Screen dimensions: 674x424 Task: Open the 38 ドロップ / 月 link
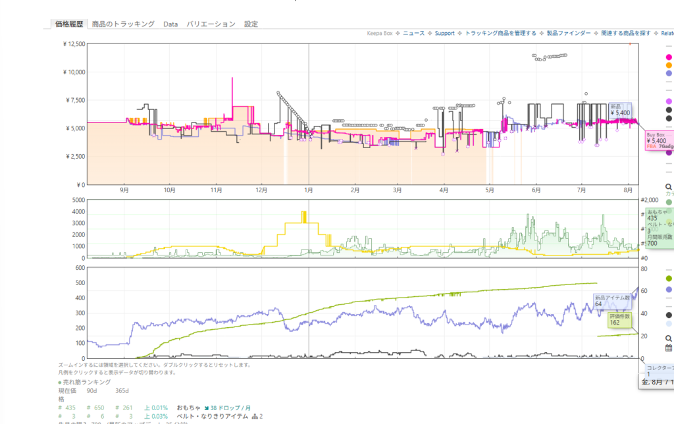coord(230,408)
